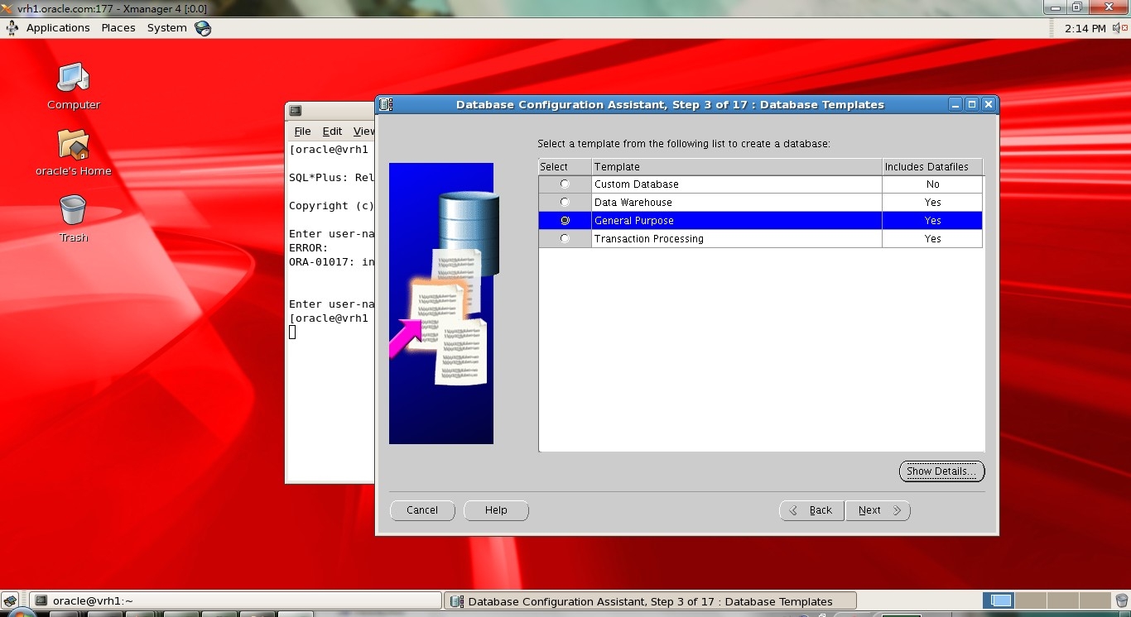
Task: Click the Select column header
Action: click(565, 167)
